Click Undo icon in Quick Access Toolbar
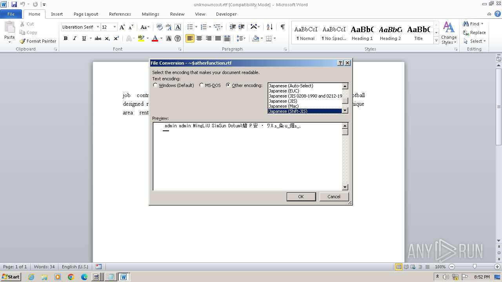Screen dimensions: 502x282 22,4
